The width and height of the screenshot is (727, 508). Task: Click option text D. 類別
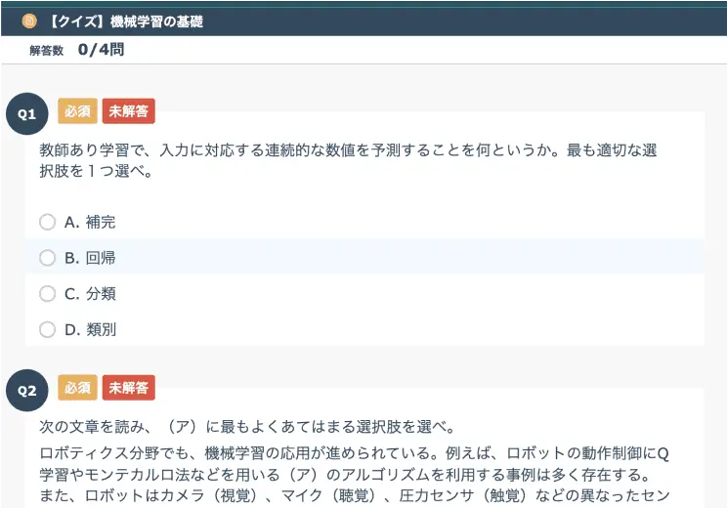coord(91,329)
